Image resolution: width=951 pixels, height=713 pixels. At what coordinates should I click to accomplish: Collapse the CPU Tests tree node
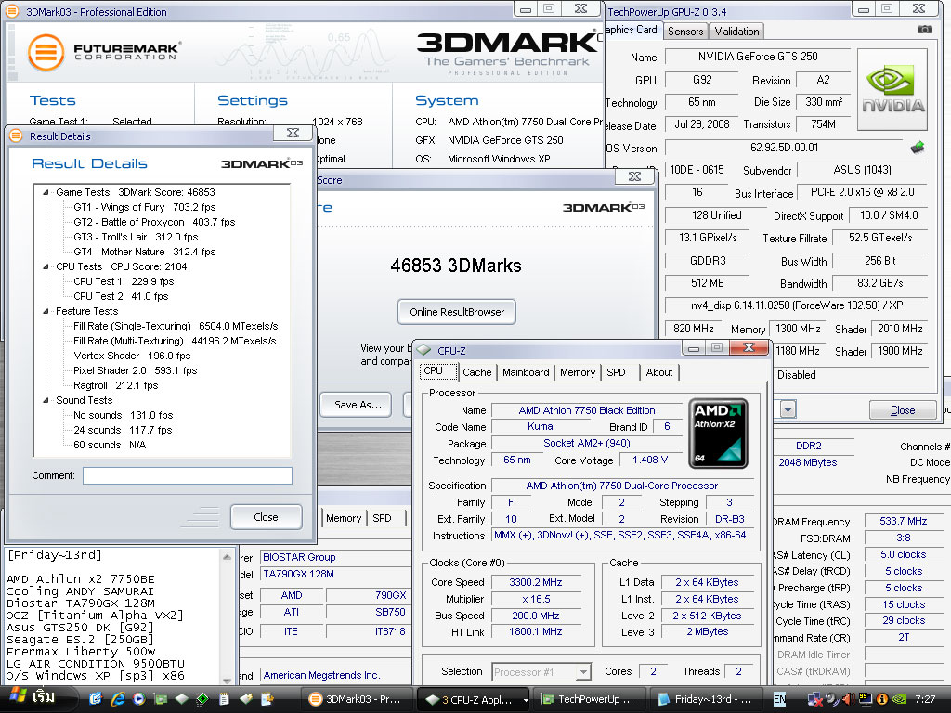[x=45, y=266]
